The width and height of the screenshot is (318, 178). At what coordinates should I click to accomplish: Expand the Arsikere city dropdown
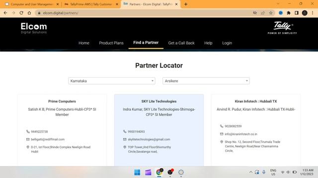point(206,81)
